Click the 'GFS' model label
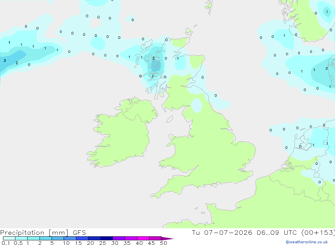335x245 pixels. [x=79, y=233]
